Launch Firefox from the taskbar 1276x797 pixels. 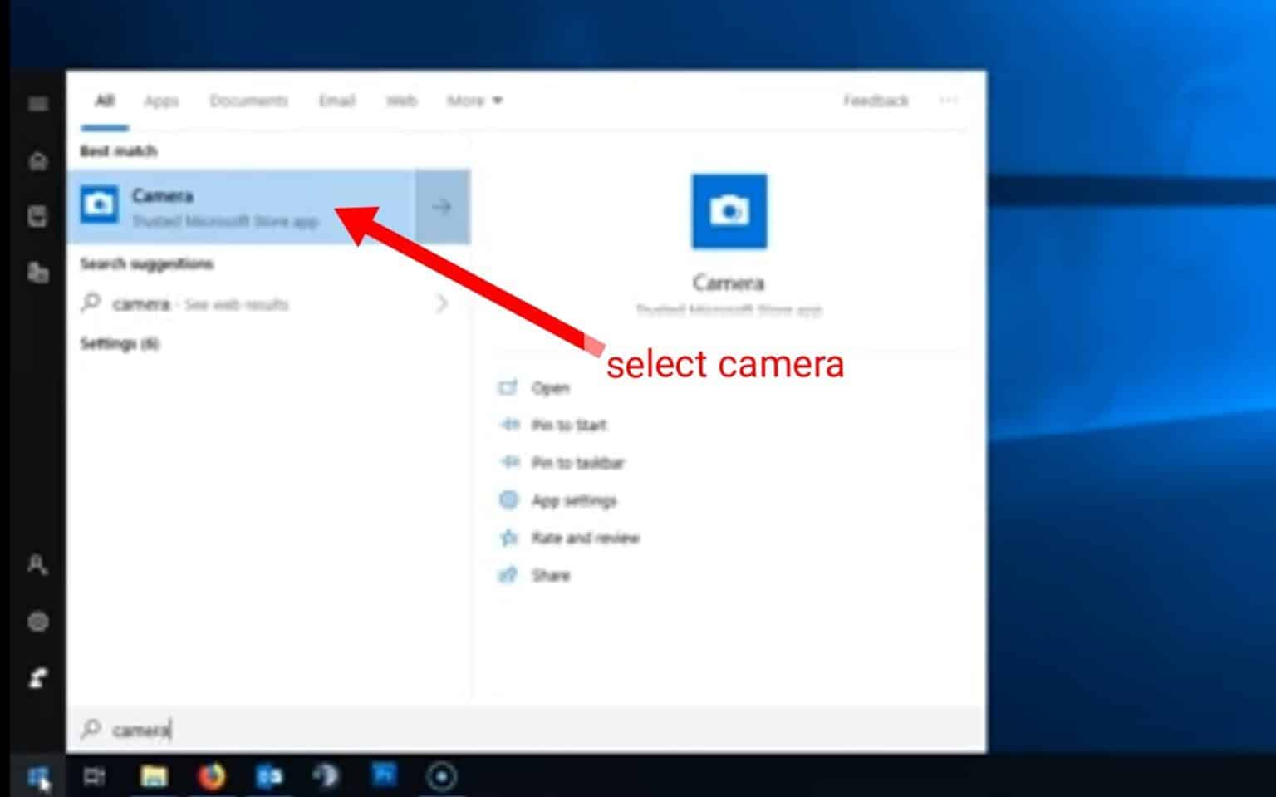click(x=212, y=776)
